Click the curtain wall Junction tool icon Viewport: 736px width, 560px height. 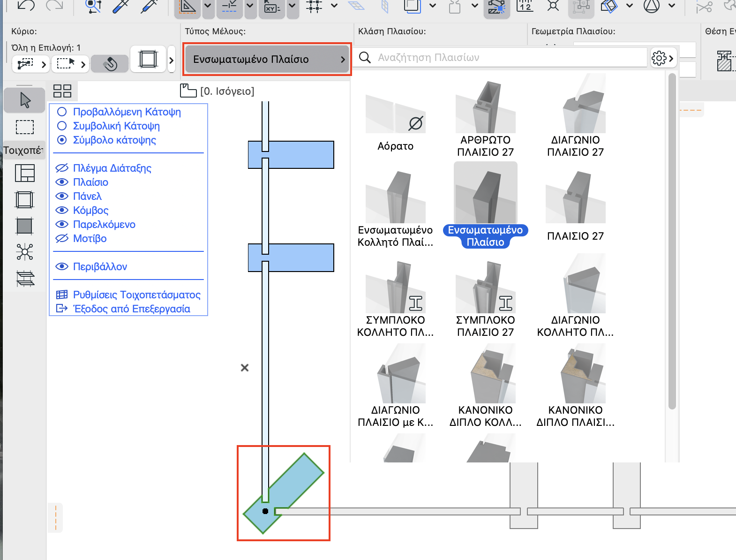[x=25, y=252]
